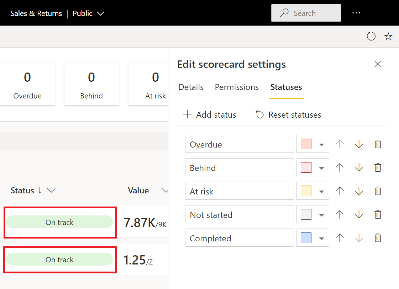Edit the At risk status name field

pos(240,191)
